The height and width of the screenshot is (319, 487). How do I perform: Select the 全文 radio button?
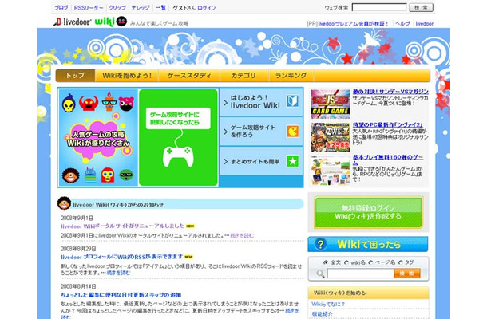tap(325, 262)
